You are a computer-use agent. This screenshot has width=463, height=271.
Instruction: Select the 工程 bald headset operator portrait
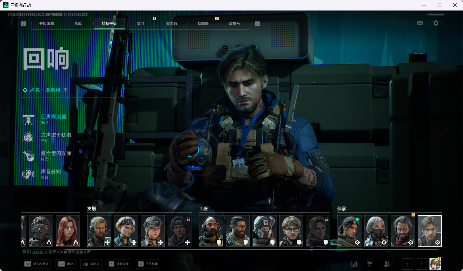[x=211, y=231]
